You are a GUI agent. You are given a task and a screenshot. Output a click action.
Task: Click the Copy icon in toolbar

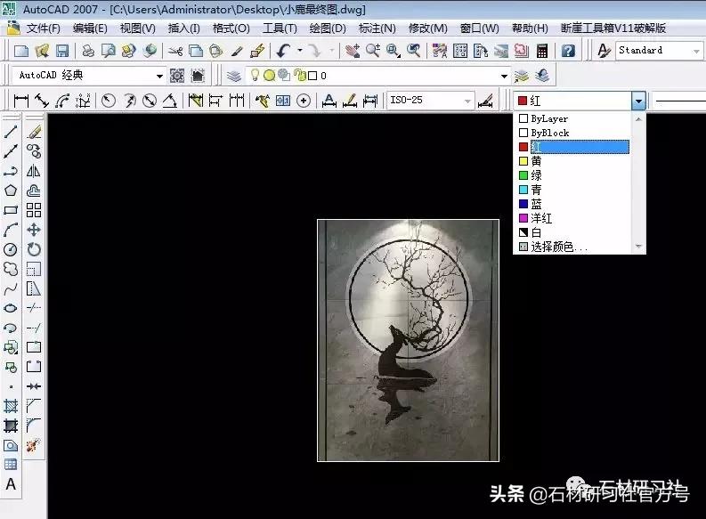196,51
